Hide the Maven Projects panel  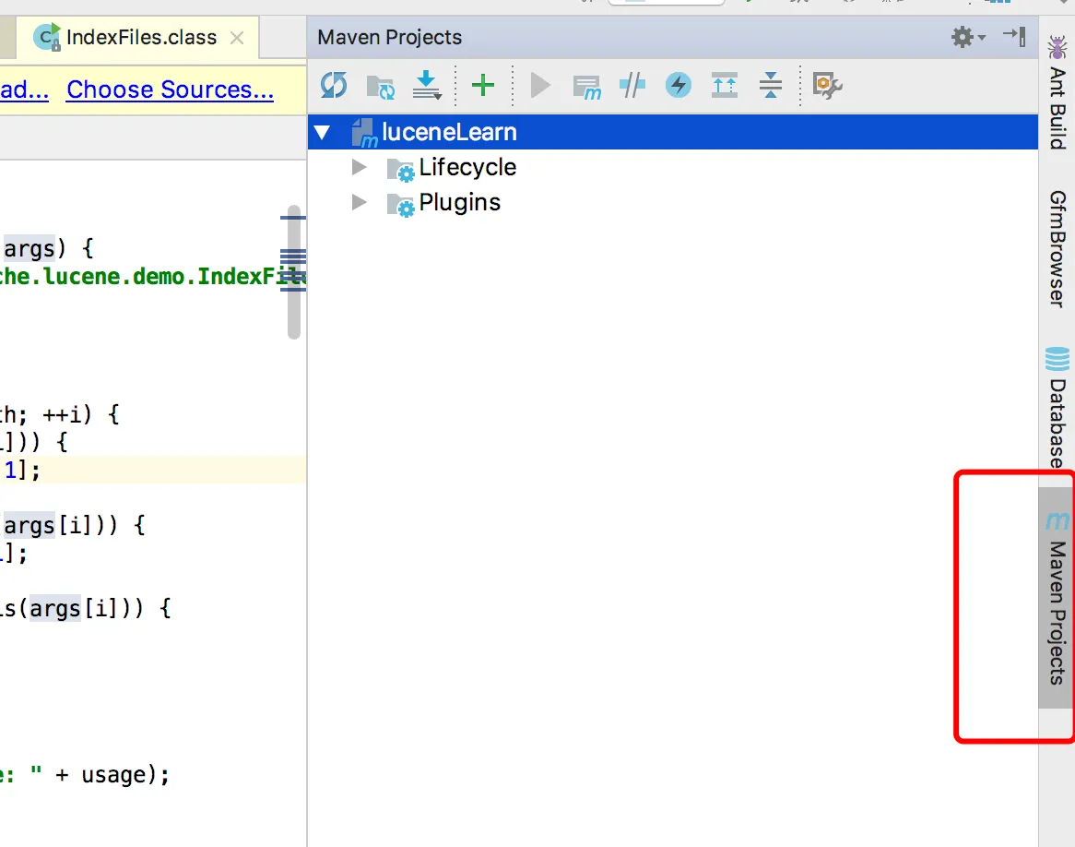pos(1015,36)
